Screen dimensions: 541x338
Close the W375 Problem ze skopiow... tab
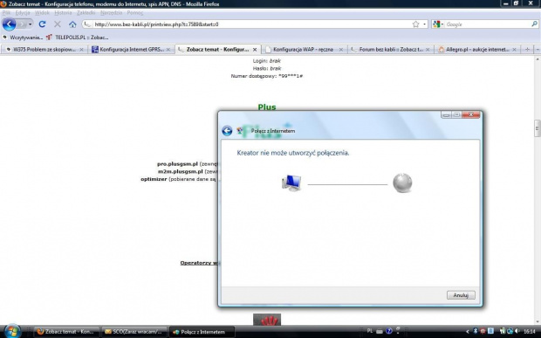[x=81, y=50]
